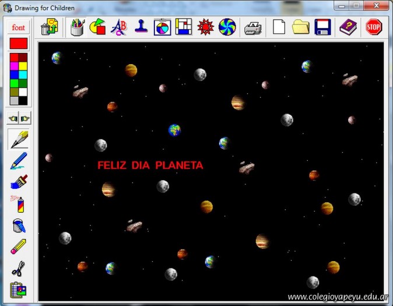The image size is (393, 306).
Task: Create a new blank page
Action: click(279, 27)
